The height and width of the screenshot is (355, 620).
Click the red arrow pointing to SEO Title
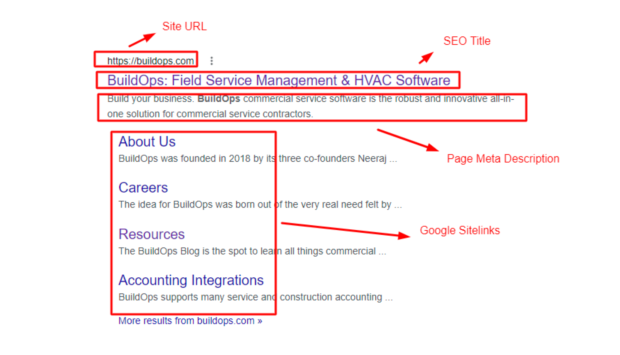pyautogui.click(x=426, y=58)
